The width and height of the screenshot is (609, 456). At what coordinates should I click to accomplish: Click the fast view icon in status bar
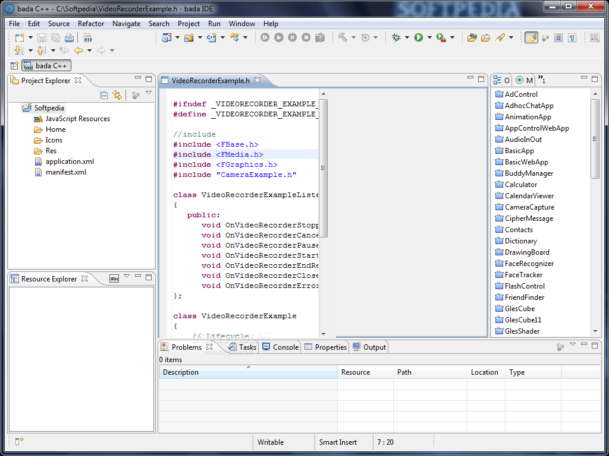[x=20, y=441]
